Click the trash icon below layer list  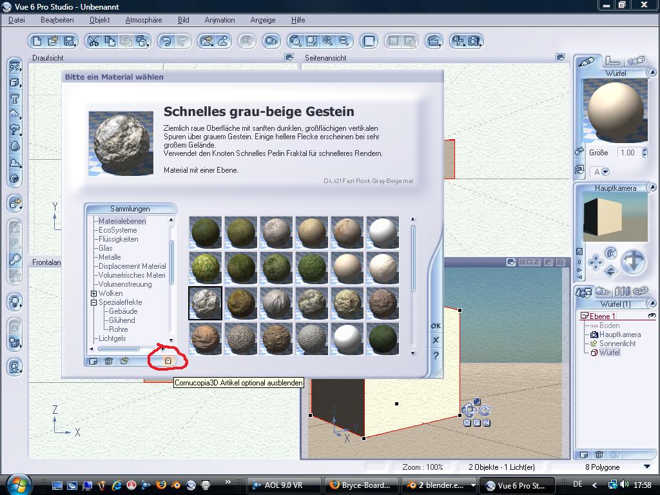click(599, 455)
